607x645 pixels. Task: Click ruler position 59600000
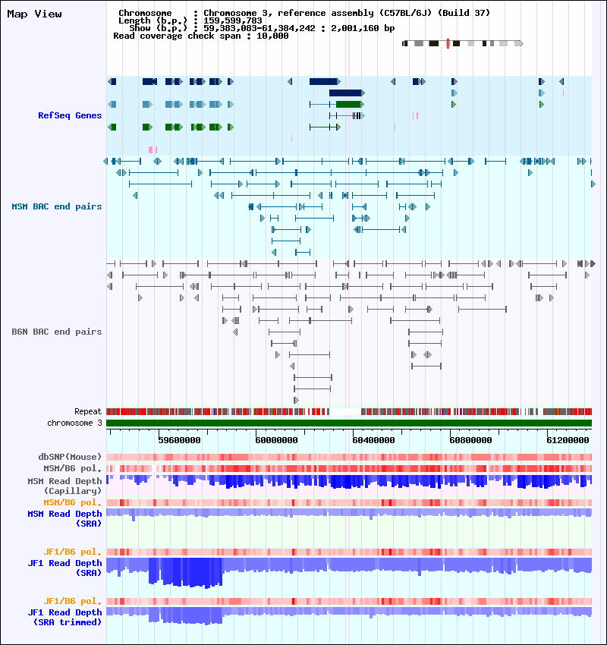pyautogui.click(x=179, y=440)
